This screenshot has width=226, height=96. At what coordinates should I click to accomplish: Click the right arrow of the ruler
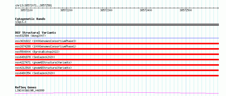(218, 8)
